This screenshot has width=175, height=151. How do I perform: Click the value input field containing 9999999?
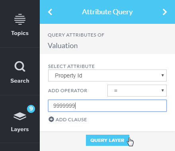107,106
